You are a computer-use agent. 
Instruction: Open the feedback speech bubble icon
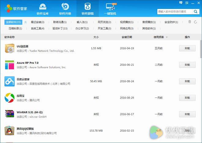coord(181,3)
